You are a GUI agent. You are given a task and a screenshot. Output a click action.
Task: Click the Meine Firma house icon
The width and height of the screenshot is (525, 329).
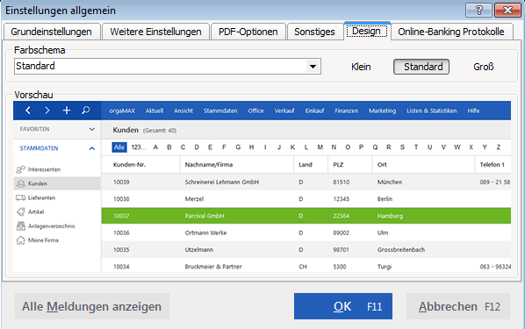21,240
